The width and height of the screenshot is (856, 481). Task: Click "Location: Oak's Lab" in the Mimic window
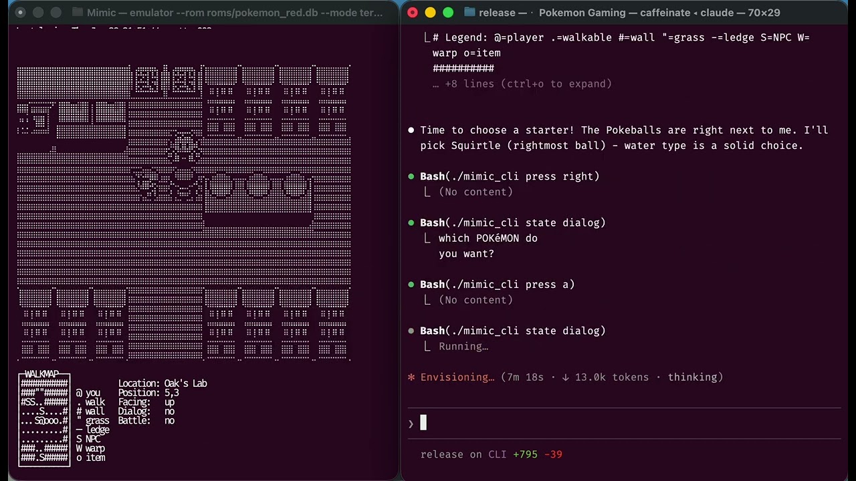(163, 383)
